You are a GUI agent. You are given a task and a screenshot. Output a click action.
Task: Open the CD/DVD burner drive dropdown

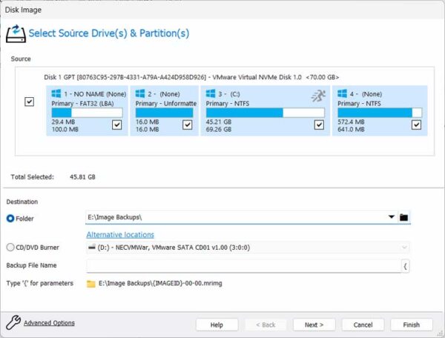pos(404,247)
